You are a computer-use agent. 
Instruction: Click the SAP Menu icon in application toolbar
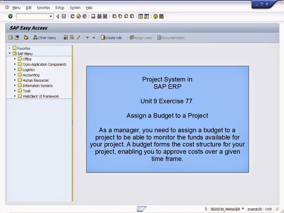[17, 38]
